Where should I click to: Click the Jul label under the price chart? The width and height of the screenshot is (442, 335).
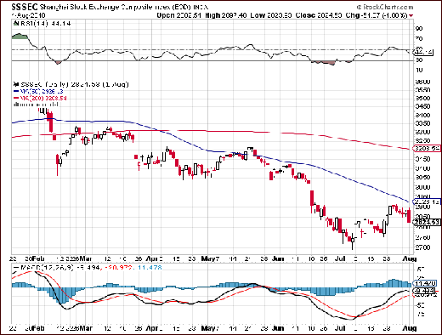(x=340, y=258)
